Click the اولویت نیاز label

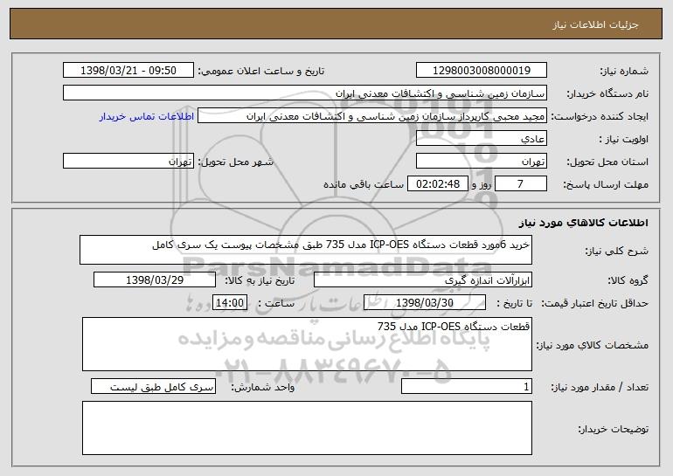point(624,140)
